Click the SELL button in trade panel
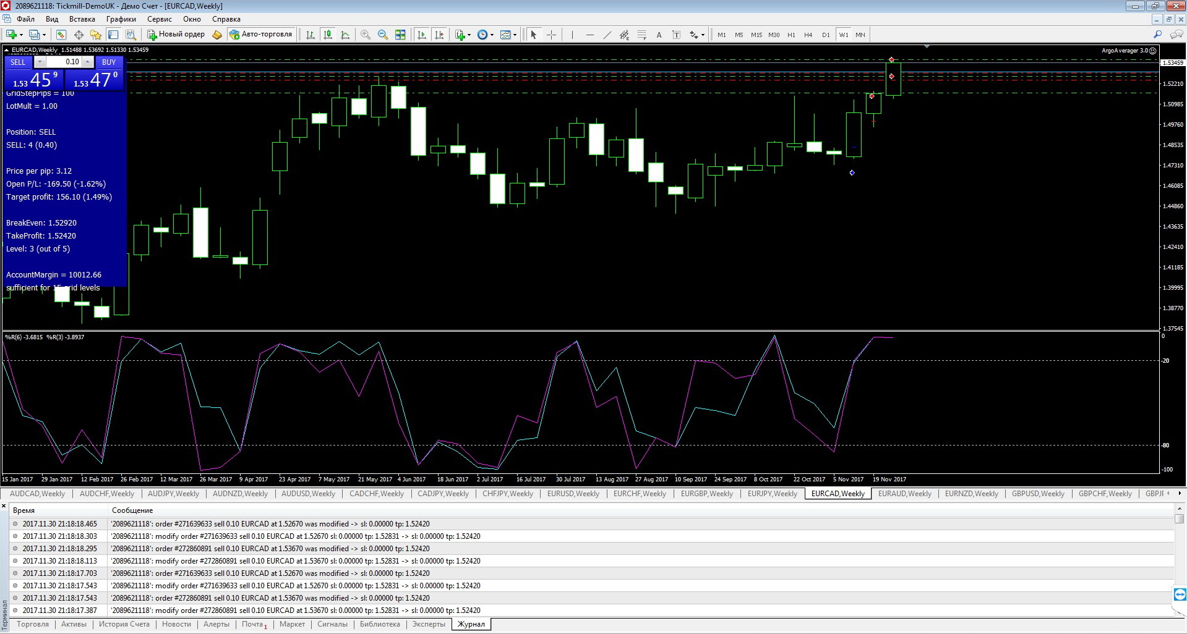The image size is (1187, 634). [x=18, y=62]
